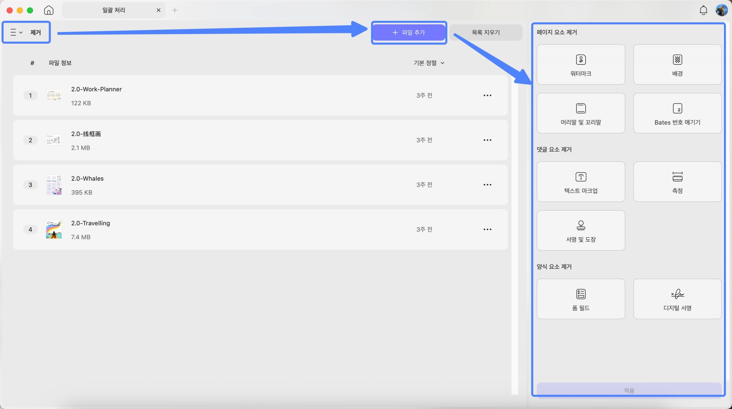Click row number 1 badge
732x409 pixels.
click(30, 96)
